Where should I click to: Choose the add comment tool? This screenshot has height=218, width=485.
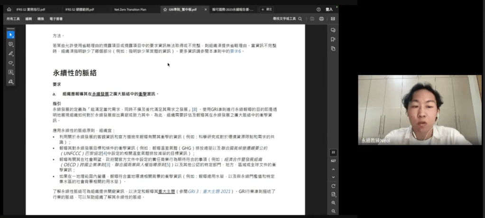pos(10,44)
